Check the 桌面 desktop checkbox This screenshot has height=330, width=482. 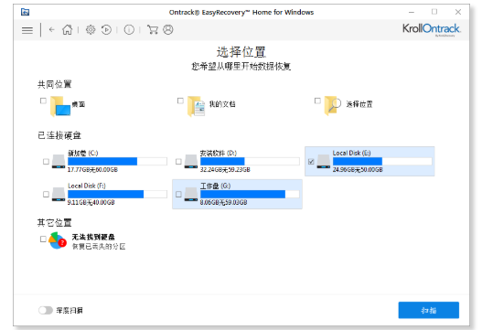pyautogui.click(x=43, y=101)
